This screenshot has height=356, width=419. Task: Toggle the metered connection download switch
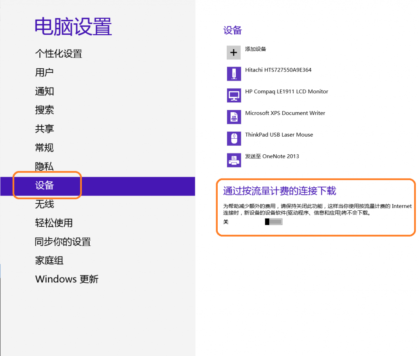click(x=274, y=221)
